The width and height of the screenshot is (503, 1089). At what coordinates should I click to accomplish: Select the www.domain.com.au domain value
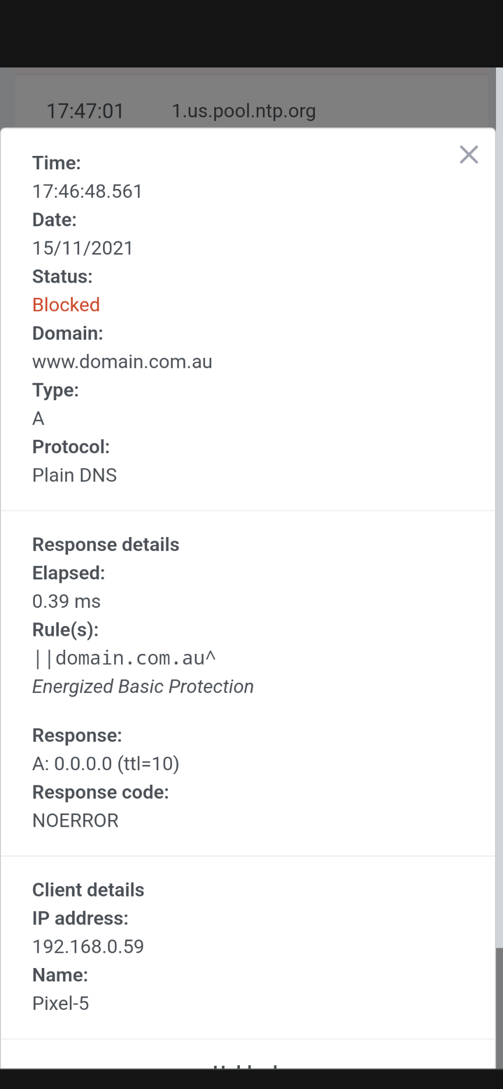(122, 362)
